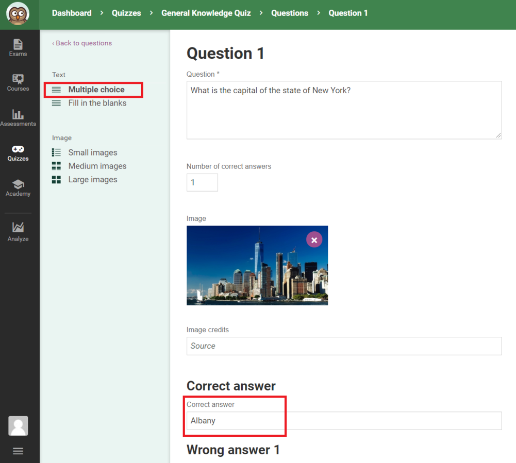Click the Back to questions link
The width and height of the screenshot is (516, 463).
82,43
